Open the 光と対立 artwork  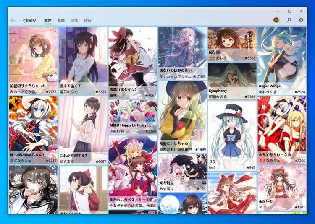point(183,173)
